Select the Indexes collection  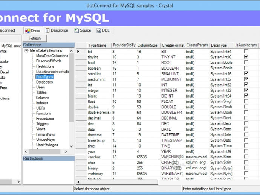42,103
